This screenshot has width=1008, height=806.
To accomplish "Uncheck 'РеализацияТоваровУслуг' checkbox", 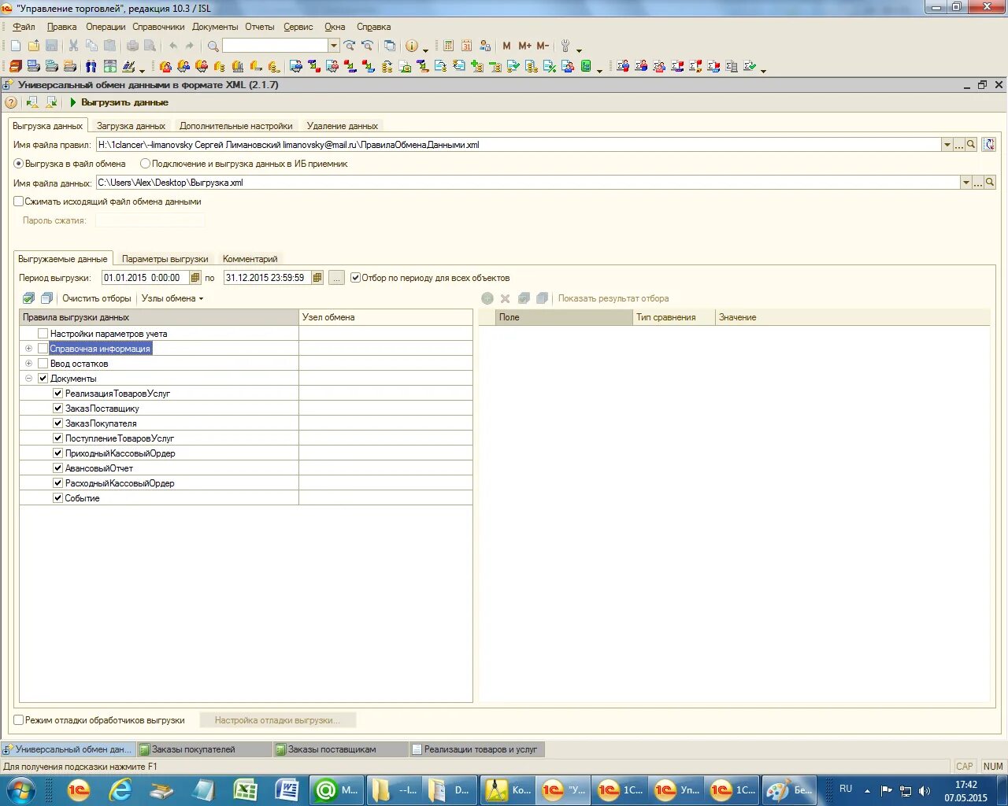I will click(x=57, y=394).
